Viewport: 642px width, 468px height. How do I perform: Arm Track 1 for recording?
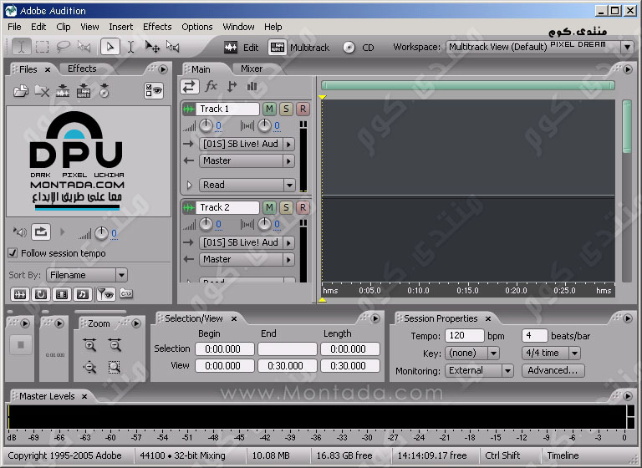303,109
